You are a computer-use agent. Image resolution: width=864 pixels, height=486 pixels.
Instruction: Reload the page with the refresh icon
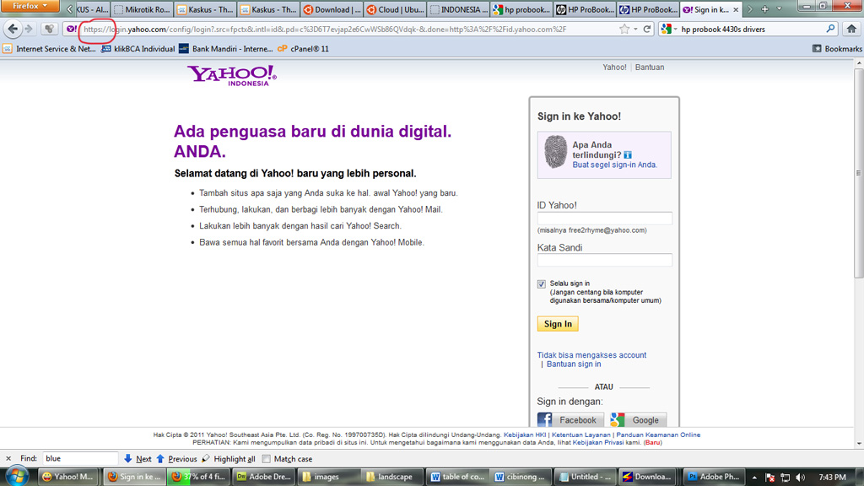[647, 29]
